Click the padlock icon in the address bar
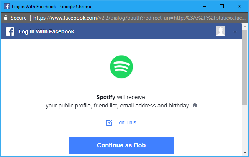Image resolution: width=249 pixels, height=157 pixels. tap(5, 18)
